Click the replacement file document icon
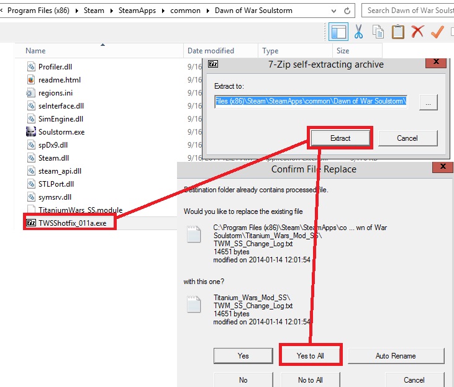Screen dimensions: 454x387 click(194, 305)
